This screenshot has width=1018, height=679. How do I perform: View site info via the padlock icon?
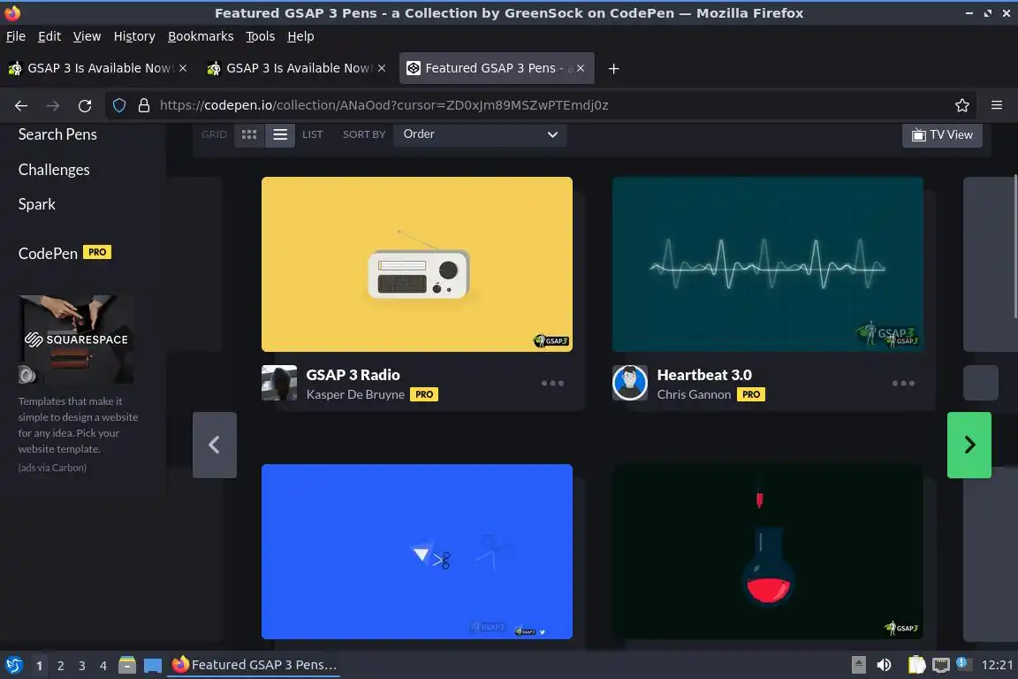144,105
